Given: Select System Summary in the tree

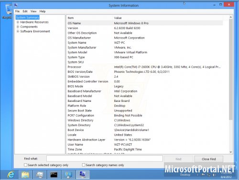Looking at the screenshot, I should (x=27, y=18).
